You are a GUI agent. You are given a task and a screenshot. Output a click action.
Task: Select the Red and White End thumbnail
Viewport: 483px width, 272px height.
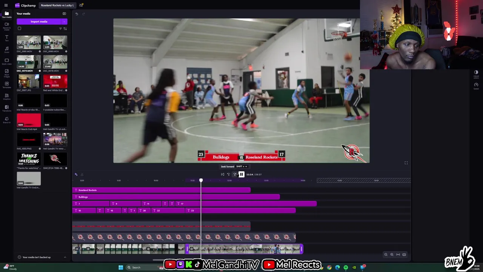[55, 81]
